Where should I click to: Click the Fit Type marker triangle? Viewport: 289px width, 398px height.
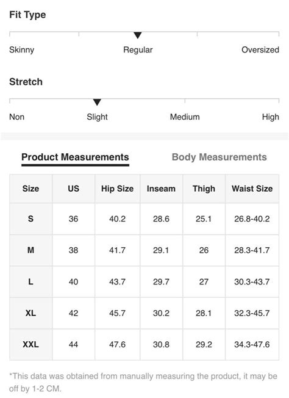138,35
